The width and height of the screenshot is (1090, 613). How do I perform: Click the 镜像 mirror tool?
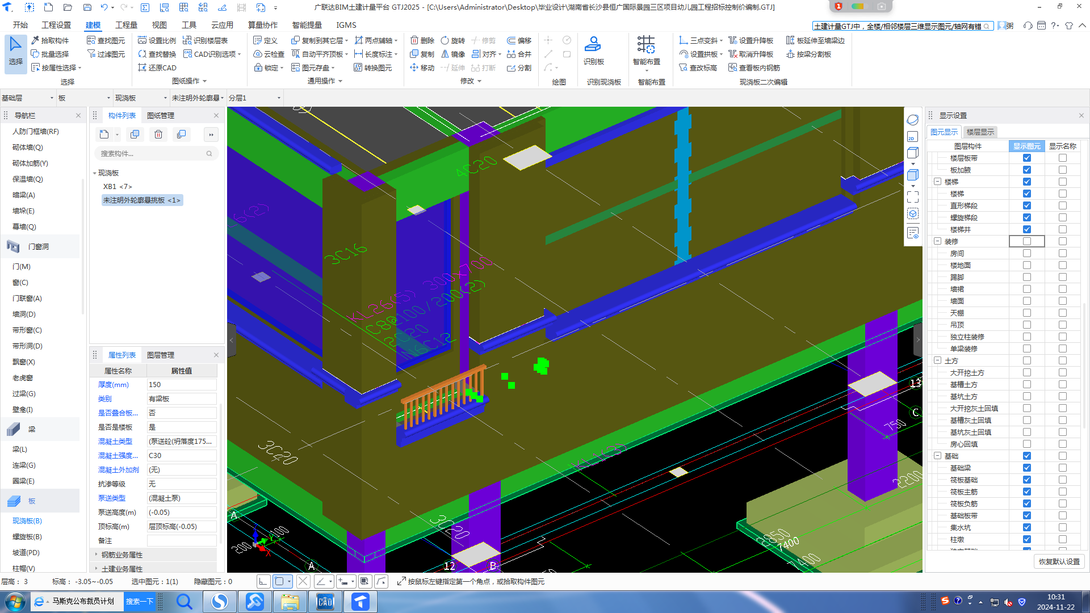point(453,54)
